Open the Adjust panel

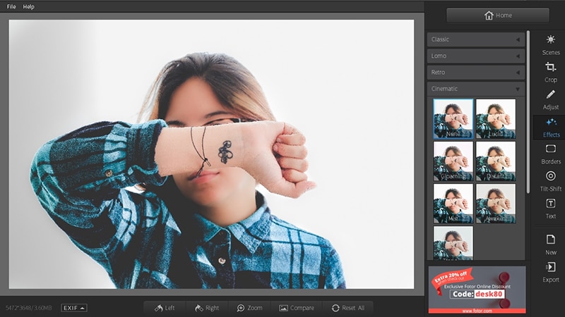(x=550, y=99)
